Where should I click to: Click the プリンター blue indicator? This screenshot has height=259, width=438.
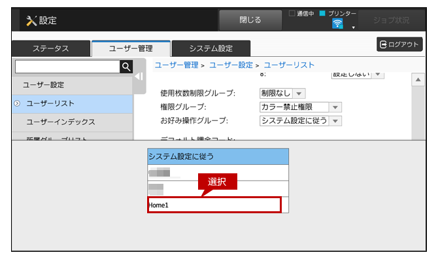tap(322, 13)
